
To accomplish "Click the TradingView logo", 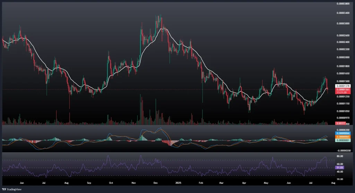I will tap(10, 189).
